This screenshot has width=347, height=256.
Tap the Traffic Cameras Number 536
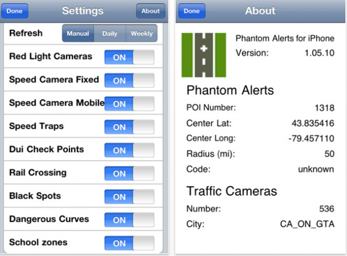tap(326, 209)
